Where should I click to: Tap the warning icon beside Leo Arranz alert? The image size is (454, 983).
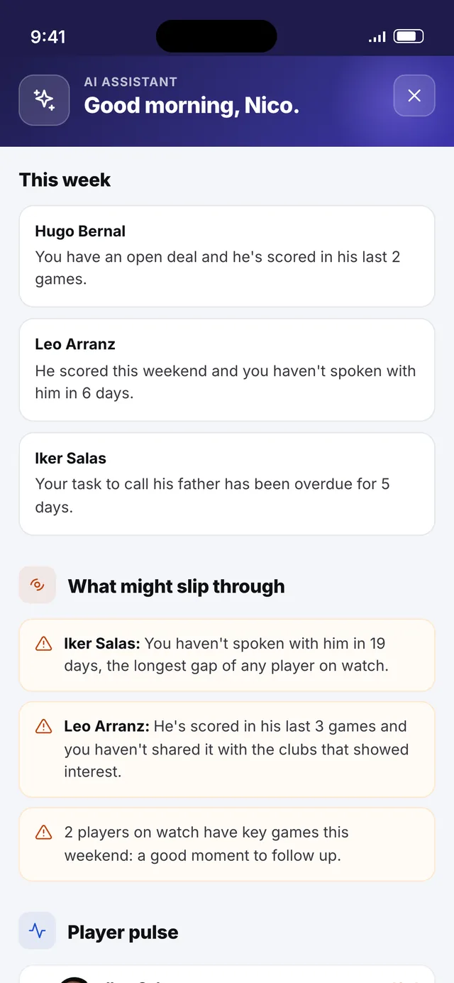pos(43,727)
